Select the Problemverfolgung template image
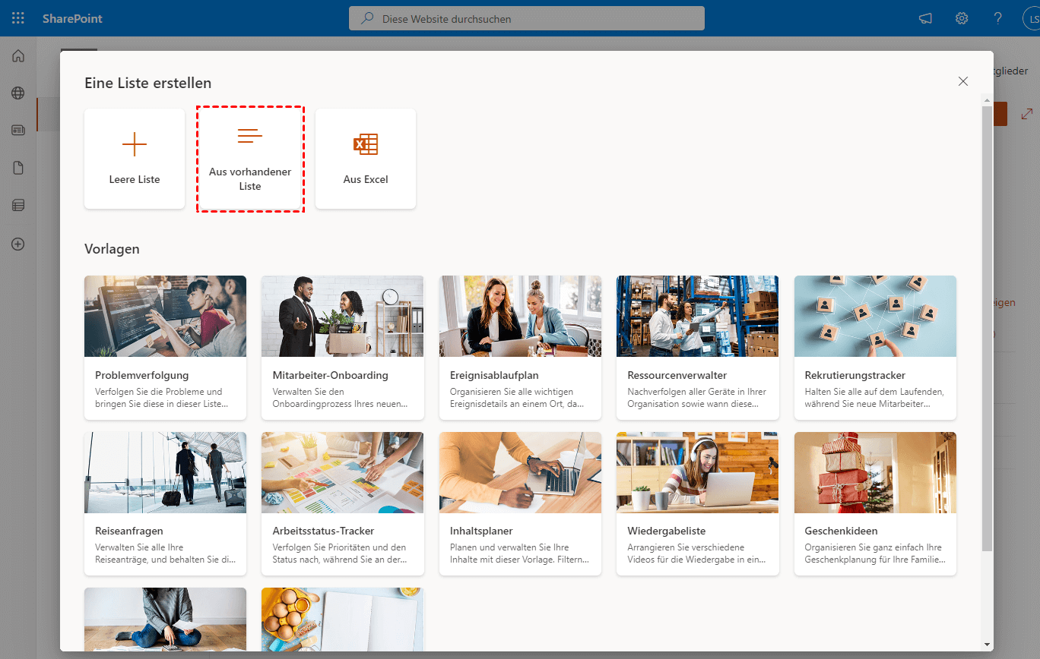This screenshot has height=659, width=1040. click(x=165, y=316)
